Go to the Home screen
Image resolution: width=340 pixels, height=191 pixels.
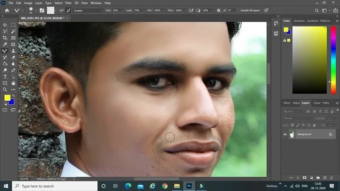[7, 11]
